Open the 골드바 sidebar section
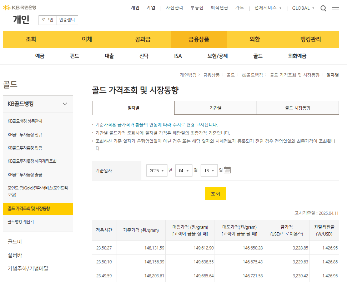 [x=15, y=242]
